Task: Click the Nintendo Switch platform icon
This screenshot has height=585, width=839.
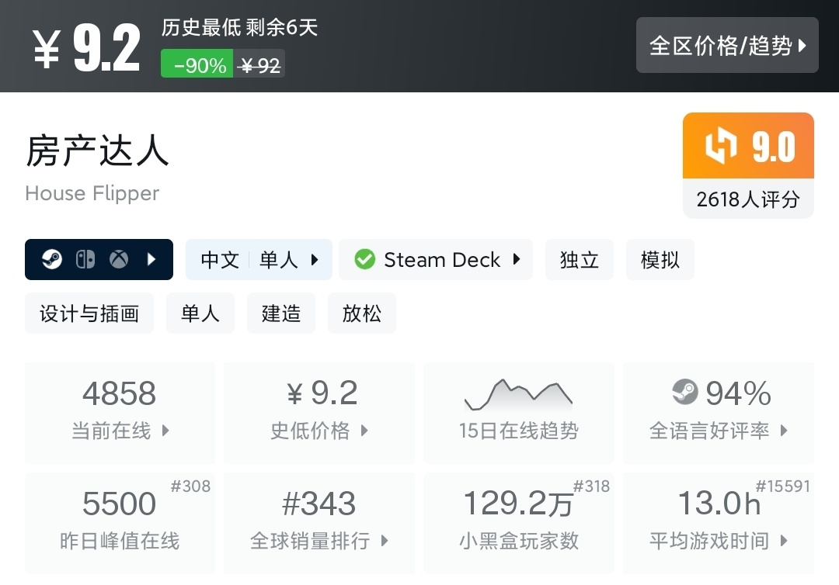Action: point(85,259)
